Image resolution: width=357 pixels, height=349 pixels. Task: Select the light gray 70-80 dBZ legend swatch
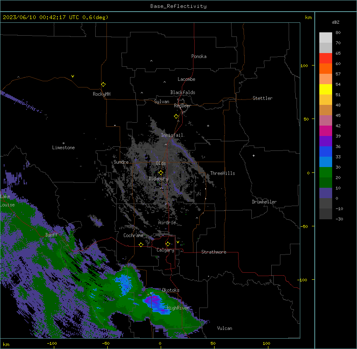tap(326, 38)
